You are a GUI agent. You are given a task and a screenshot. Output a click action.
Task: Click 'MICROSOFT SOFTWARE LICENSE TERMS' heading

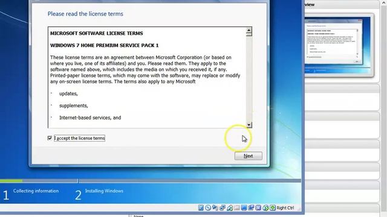[97, 34]
